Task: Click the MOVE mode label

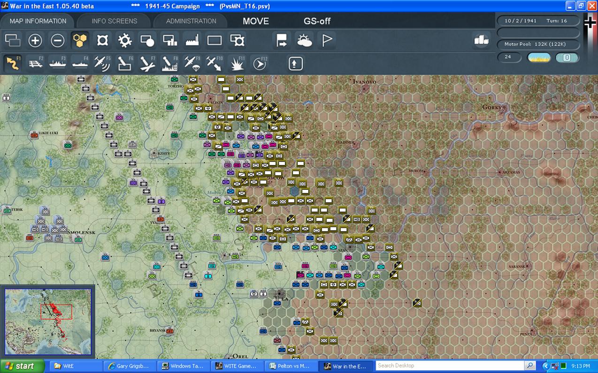Action: pos(256,21)
